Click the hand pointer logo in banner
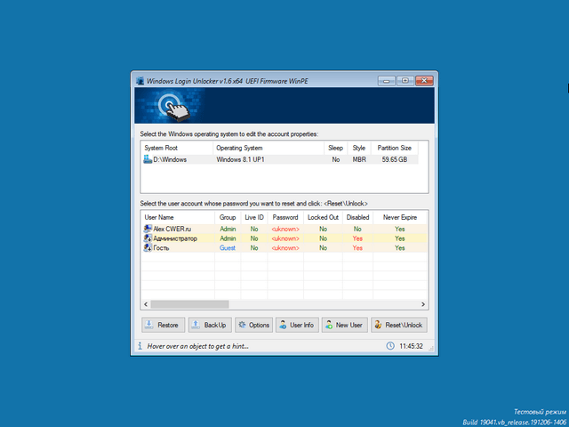 tap(174, 106)
